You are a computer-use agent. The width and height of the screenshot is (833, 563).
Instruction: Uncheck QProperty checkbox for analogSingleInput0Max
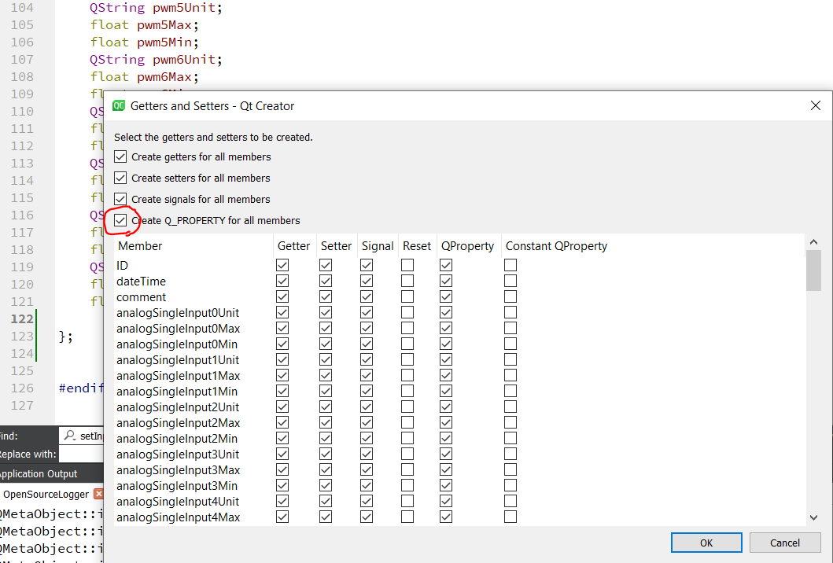point(446,328)
